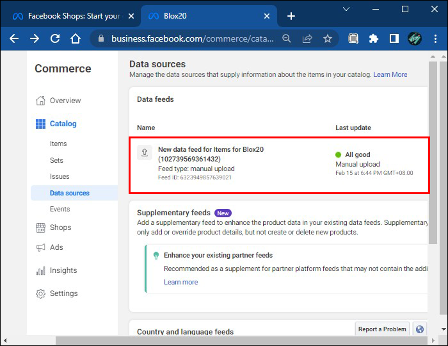Bookmark this page with the star icon

[328, 38]
